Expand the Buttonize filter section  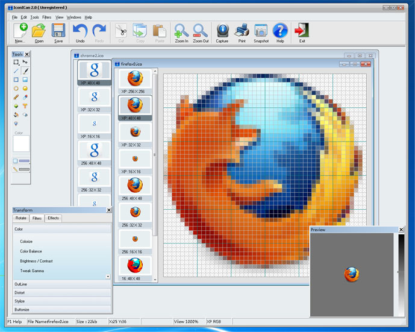(62, 309)
